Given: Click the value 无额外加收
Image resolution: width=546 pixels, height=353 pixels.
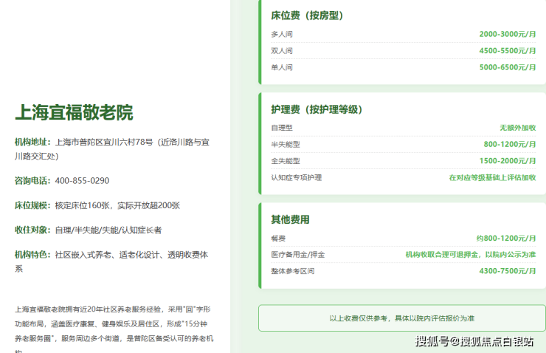Looking at the screenshot, I should pyautogui.click(x=518, y=128).
